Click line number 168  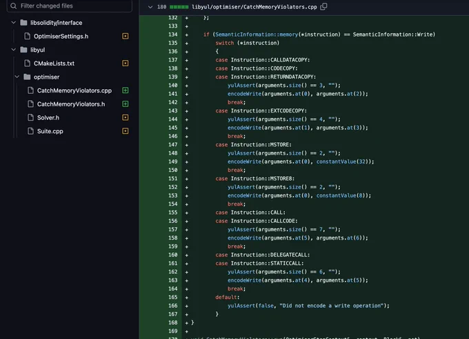pos(173,322)
